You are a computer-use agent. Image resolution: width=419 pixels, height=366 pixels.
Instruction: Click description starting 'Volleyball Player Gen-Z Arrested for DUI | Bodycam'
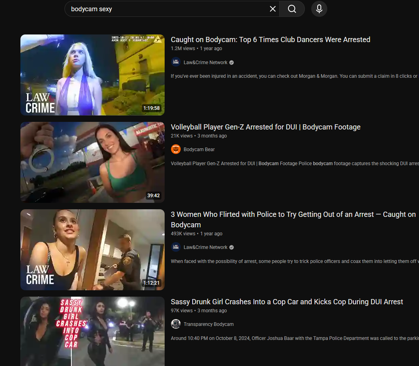point(295,163)
